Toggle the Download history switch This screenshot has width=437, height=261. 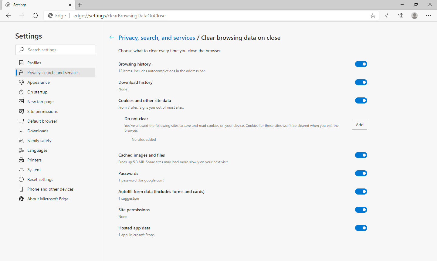coord(361,82)
